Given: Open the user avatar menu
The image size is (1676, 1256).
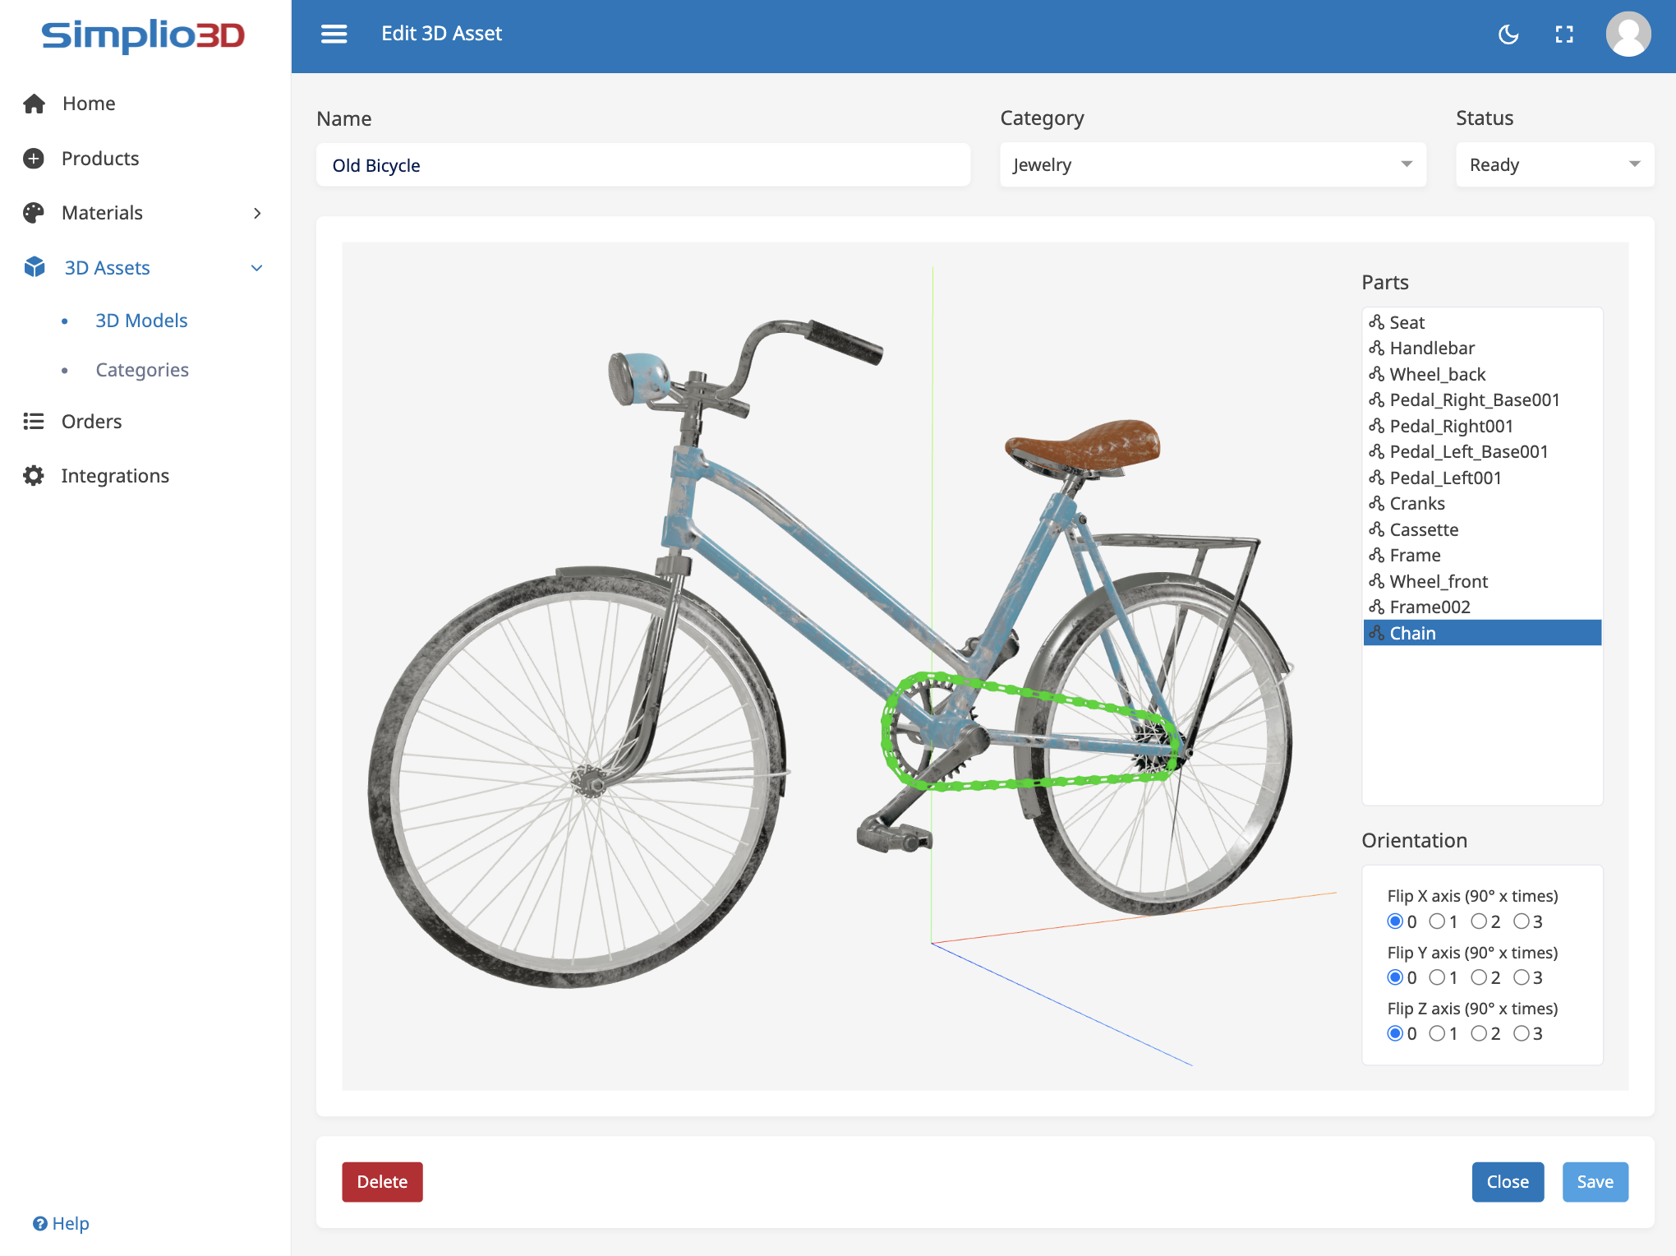Looking at the screenshot, I should tap(1628, 35).
